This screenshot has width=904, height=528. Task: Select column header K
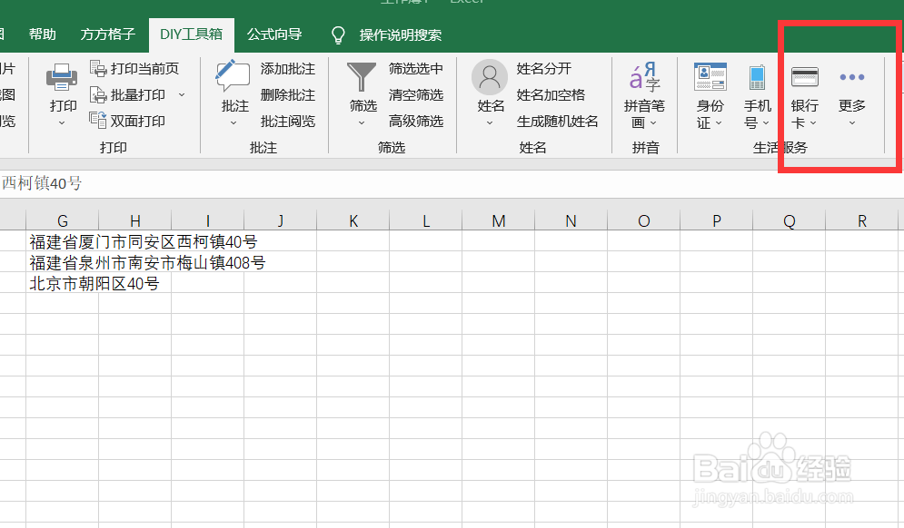click(353, 220)
